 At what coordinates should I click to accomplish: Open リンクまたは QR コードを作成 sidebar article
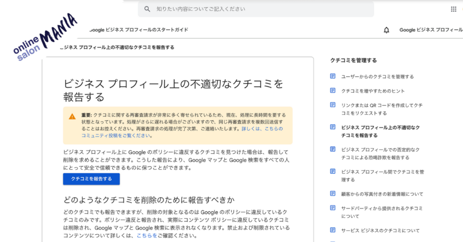point(382,109)
